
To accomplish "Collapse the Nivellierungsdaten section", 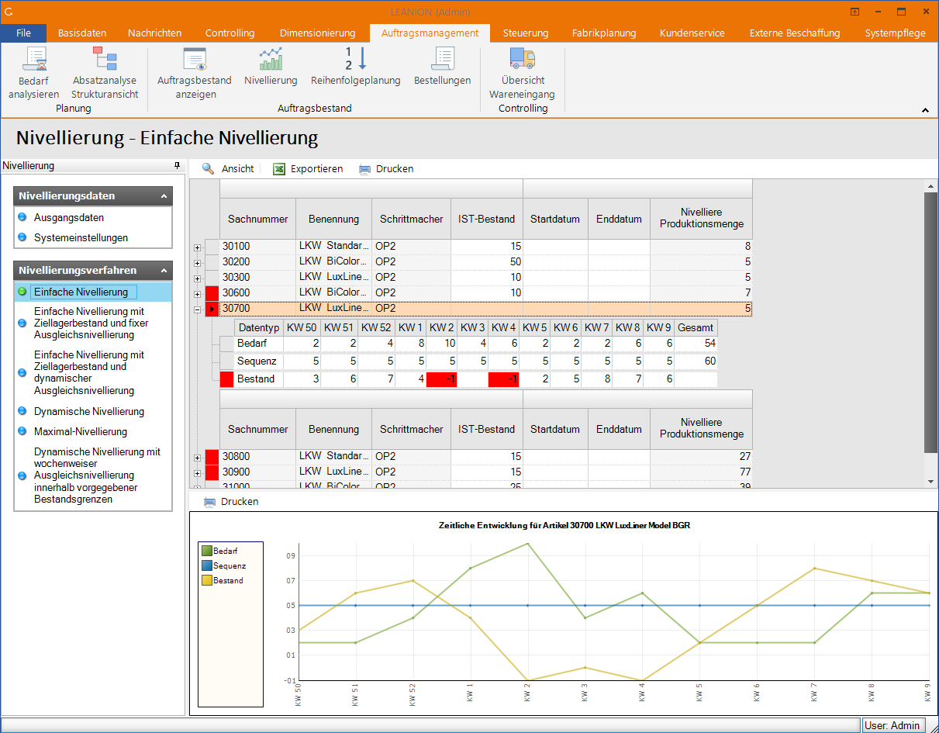I will (x=164, y=197).
